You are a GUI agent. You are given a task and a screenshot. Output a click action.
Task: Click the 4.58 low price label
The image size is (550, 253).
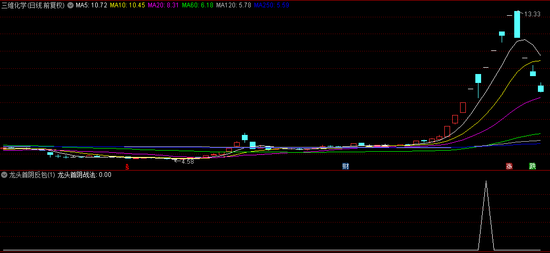click(188, 162)
